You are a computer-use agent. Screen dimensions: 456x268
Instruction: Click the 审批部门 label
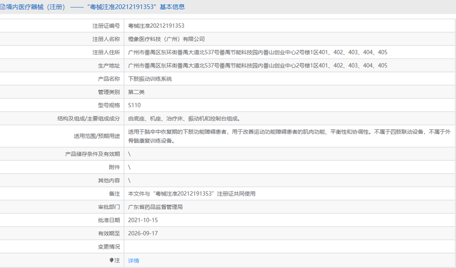[109, 207]
